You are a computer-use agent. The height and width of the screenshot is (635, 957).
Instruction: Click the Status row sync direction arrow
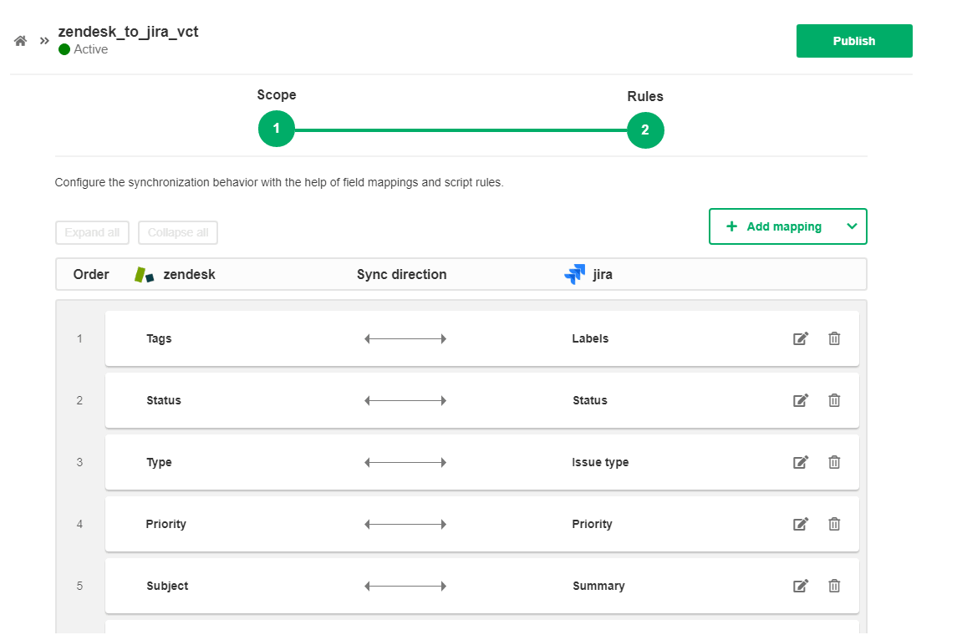405,401
